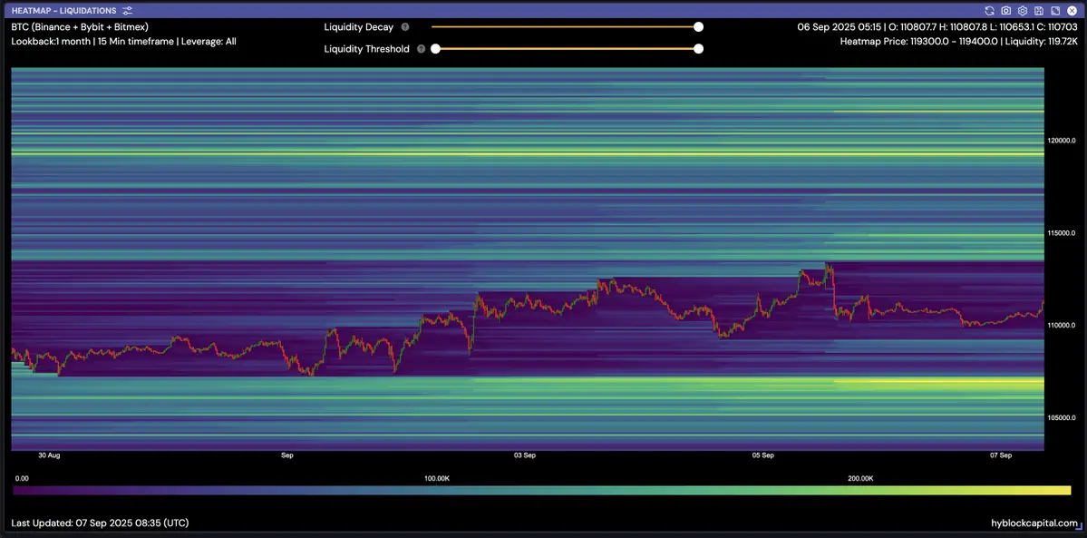Open the heatmap filter options beside the title
The height and width of the screenshot is (538, 1087).
coord(127,10)
